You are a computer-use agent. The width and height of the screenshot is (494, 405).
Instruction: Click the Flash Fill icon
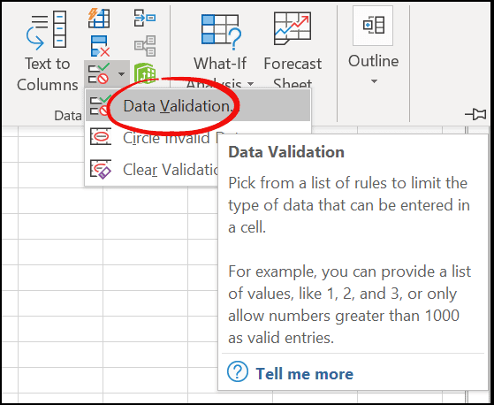coord(99,19)
